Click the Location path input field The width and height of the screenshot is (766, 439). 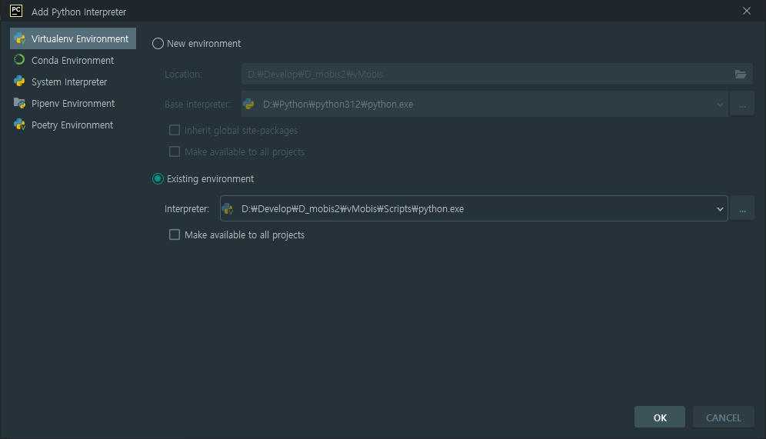click(x=497, y=75)
